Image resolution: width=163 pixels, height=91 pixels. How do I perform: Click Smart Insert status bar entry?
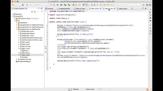pyautogui.click(x=90, y=89)
